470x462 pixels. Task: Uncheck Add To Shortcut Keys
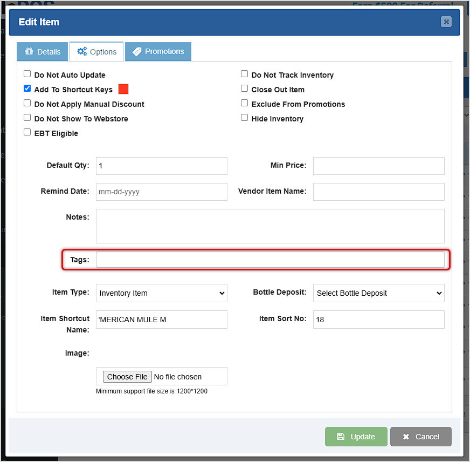tap(27, 89)
